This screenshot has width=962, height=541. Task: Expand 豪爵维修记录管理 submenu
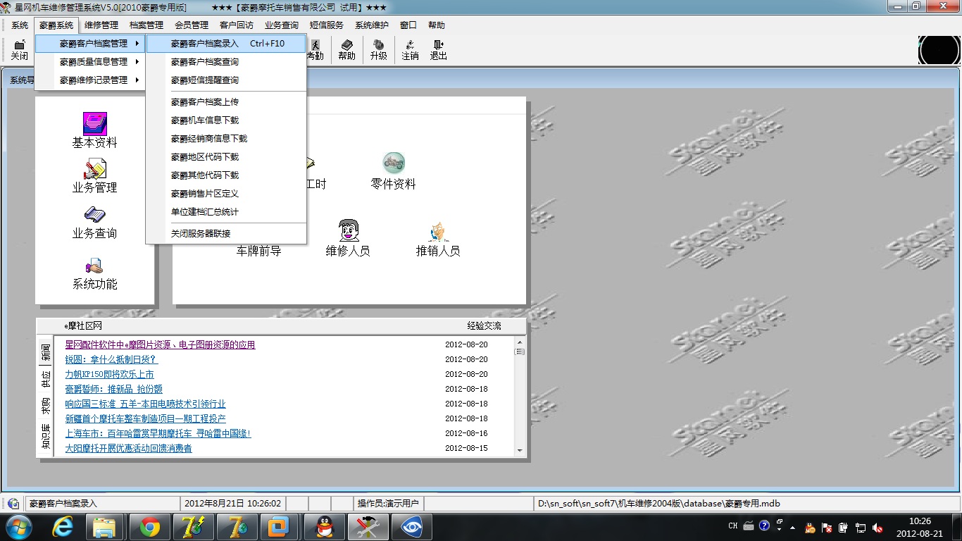click(x=92, y=80)
